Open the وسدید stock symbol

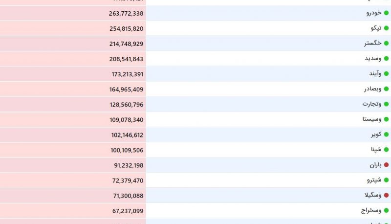(x=373, y=59)
